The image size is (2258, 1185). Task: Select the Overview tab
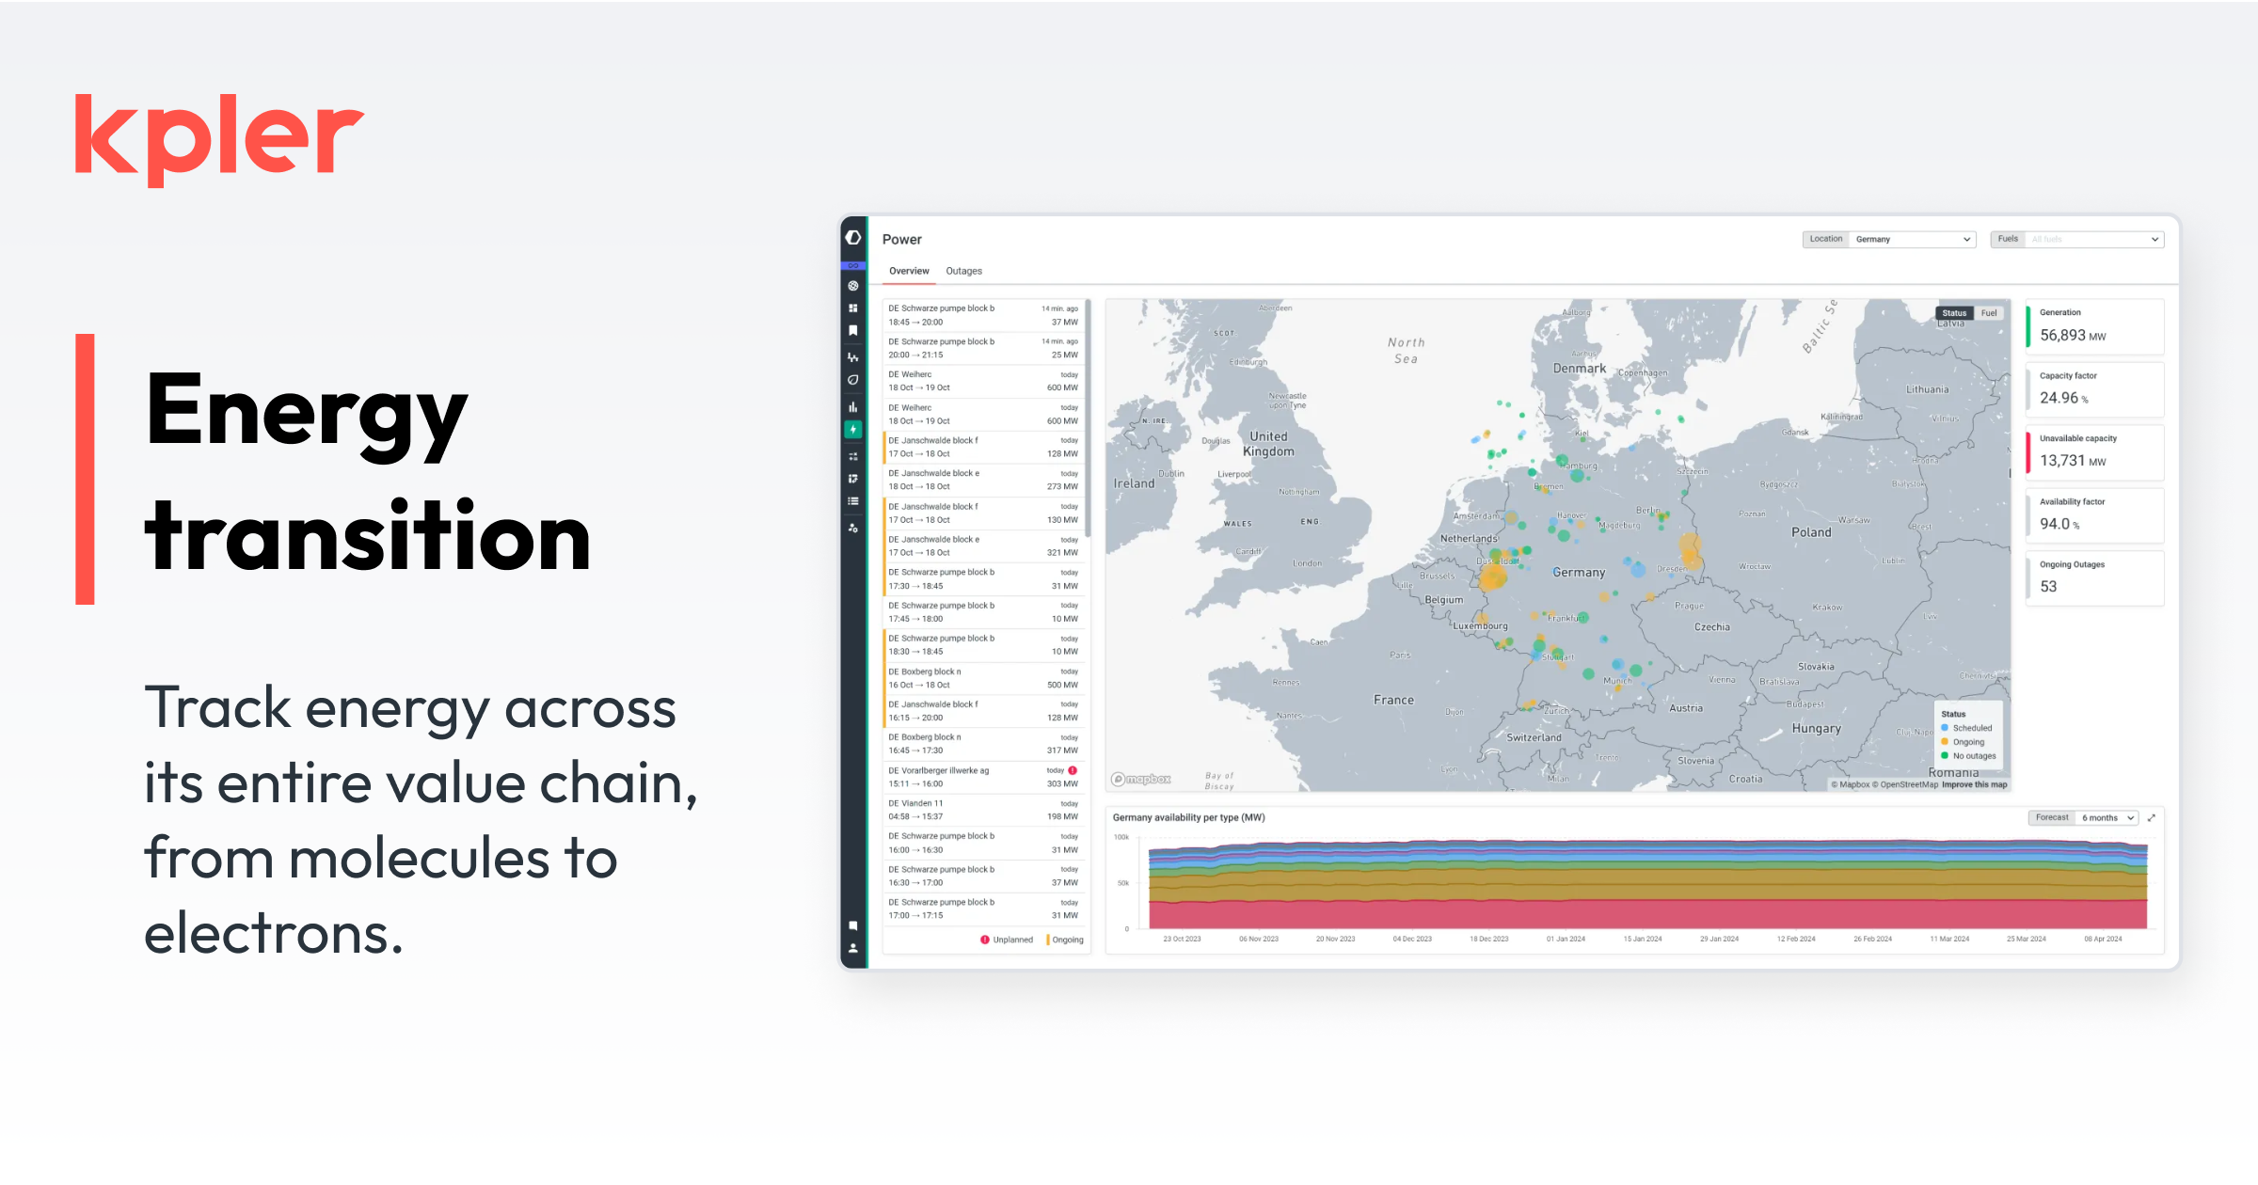click(x=908, y=271)
